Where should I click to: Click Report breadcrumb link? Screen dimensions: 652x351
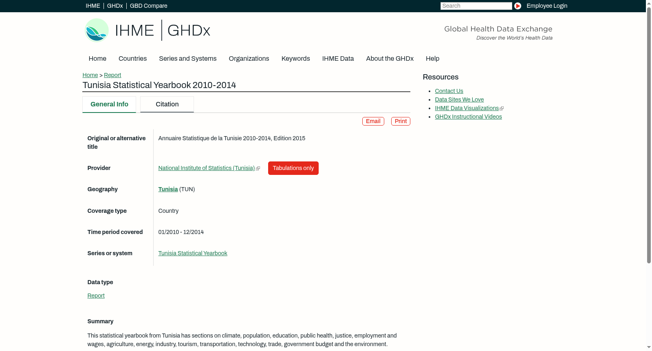(x=112, y=75)
